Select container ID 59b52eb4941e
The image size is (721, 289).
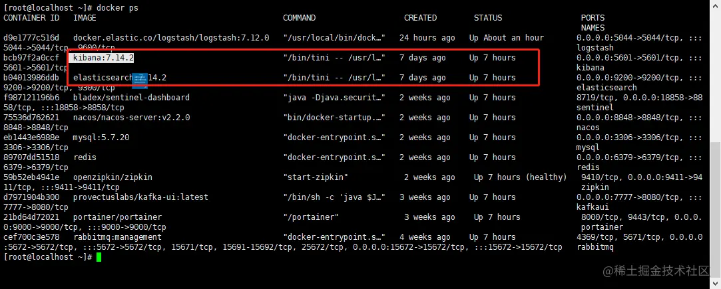pos(31,177)
